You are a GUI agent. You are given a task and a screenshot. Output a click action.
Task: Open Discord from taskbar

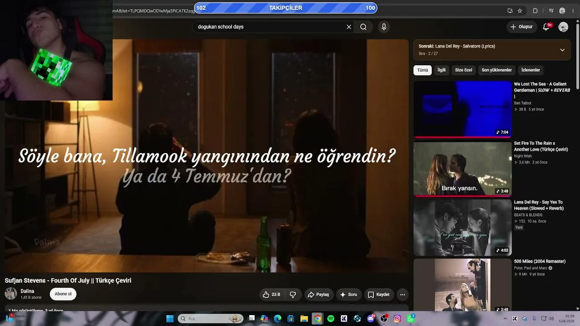coord(371,319)
